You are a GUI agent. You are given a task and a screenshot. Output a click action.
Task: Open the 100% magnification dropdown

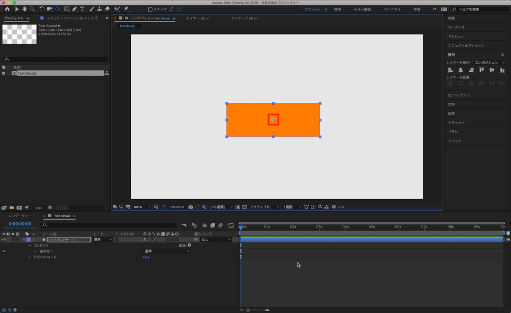tap(142, 207)
